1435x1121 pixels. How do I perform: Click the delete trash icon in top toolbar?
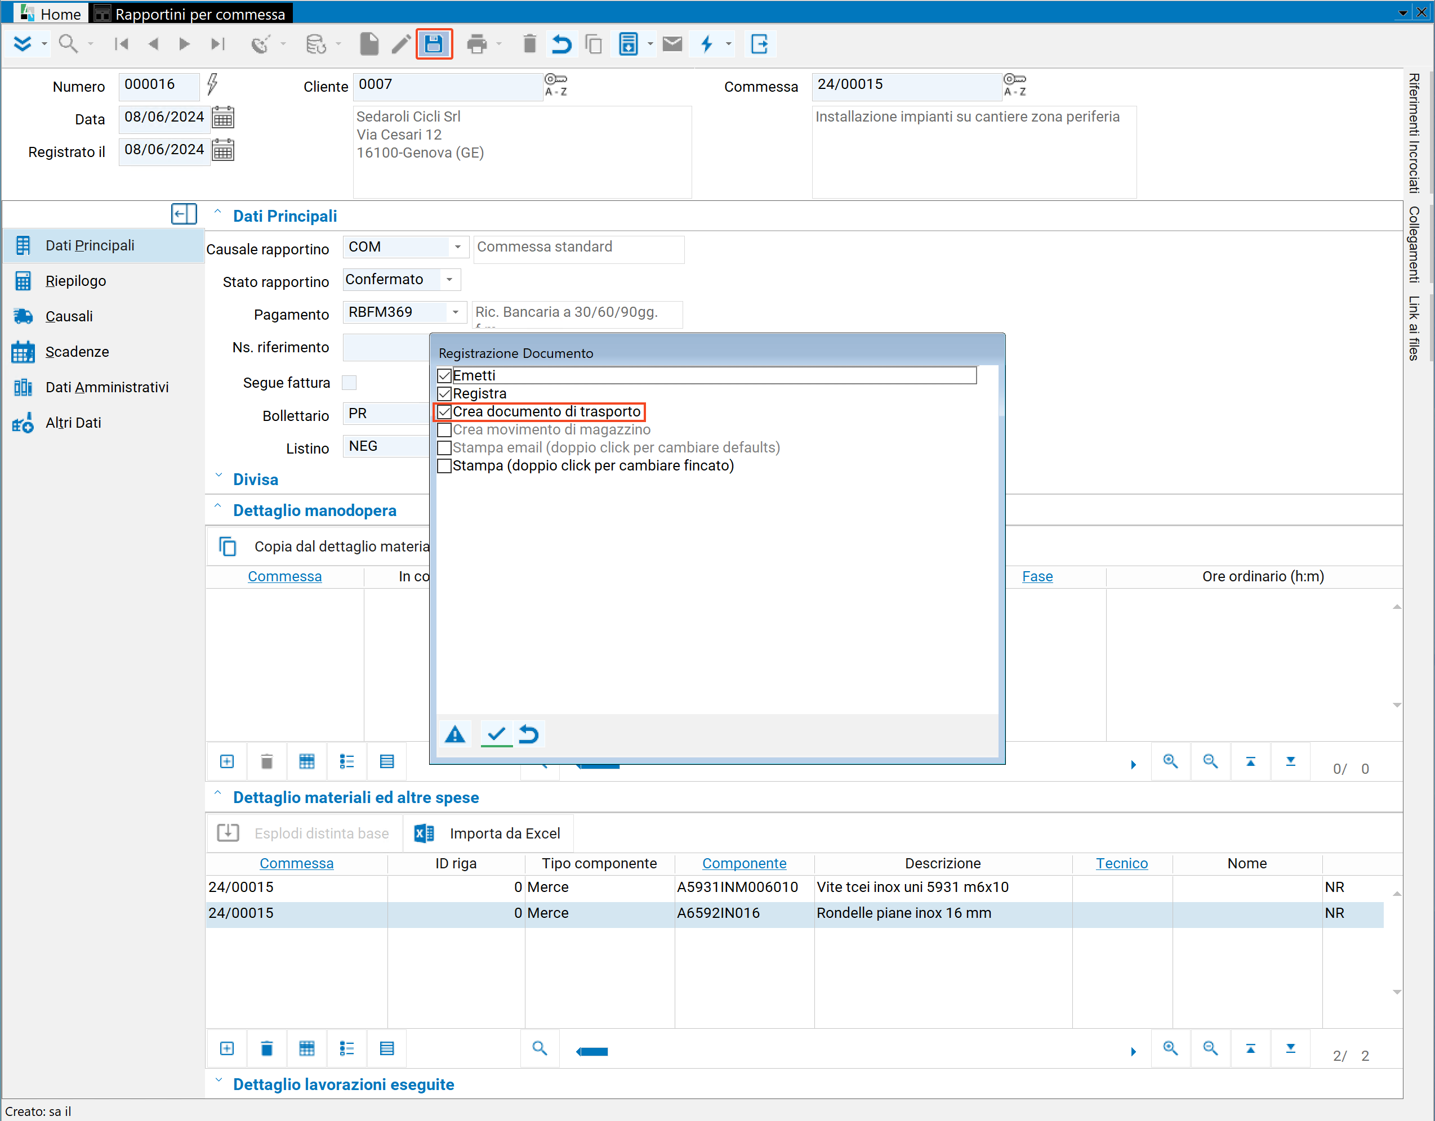tap(529, 44)
